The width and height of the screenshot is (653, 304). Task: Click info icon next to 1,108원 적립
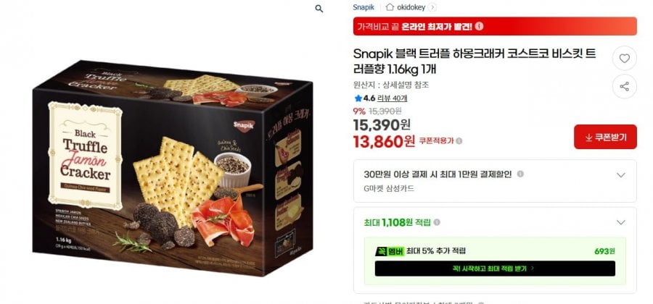coord(437,222)
